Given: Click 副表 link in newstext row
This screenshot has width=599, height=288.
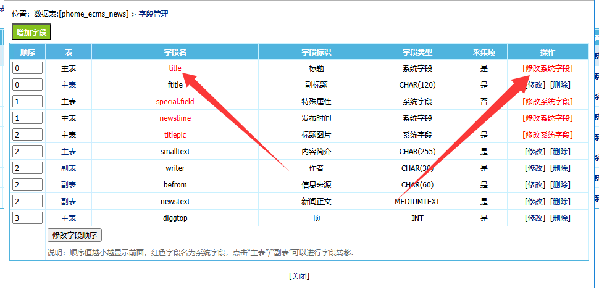Looking at the screenshot, I should point(69,202).
